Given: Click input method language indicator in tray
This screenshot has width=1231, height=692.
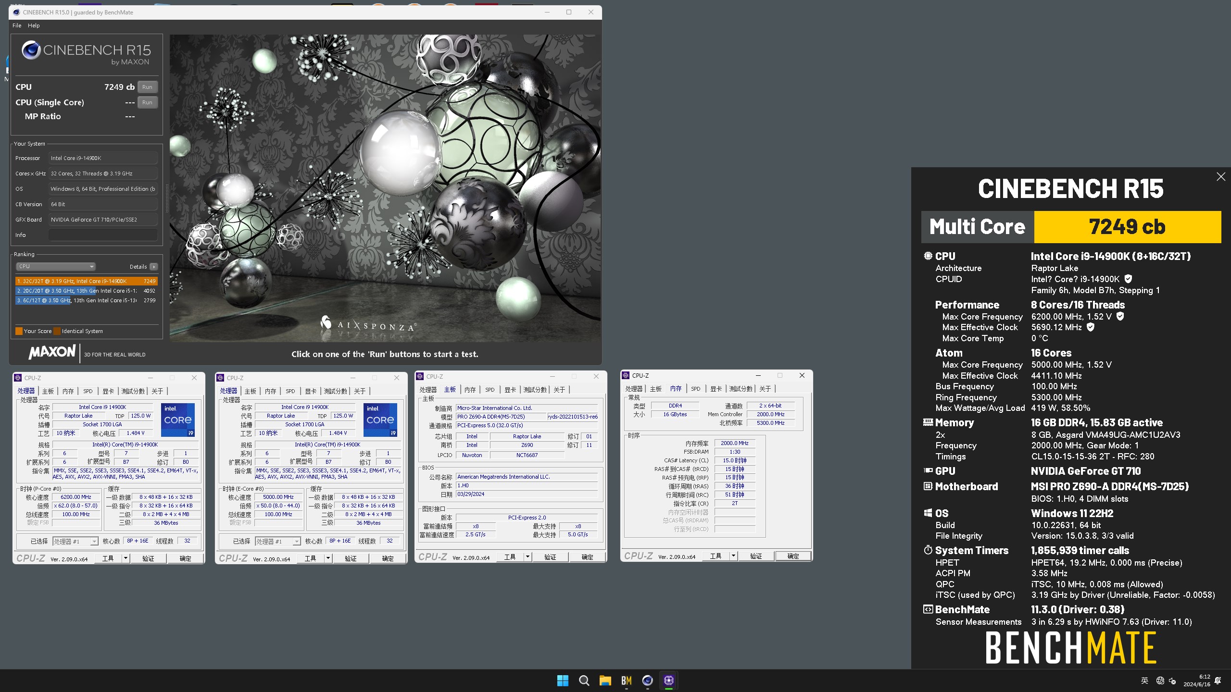Looking at the screenshot, I should click(x=1144, y=680).
